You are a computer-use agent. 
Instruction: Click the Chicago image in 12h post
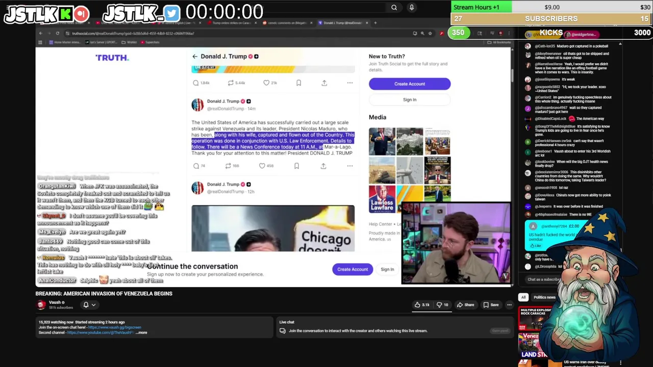[273, 228]
